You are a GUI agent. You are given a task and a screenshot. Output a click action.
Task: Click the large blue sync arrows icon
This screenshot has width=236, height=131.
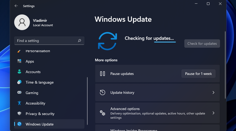pos(108,41)
